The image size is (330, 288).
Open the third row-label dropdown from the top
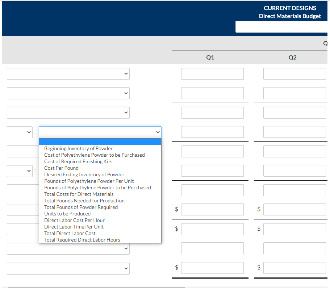[68, 113]
